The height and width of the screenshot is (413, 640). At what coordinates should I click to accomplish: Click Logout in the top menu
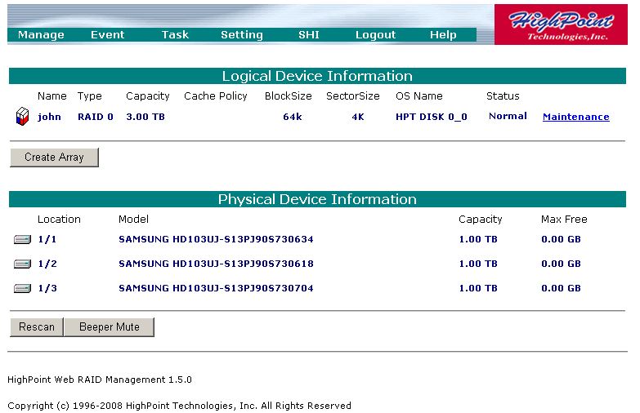point(375,34)
